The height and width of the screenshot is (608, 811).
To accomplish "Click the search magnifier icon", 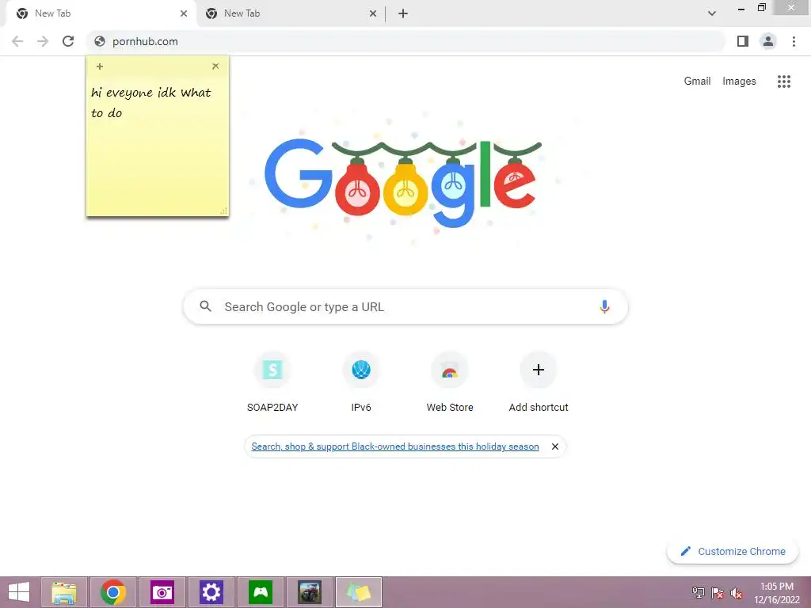I will pos(205,306).
